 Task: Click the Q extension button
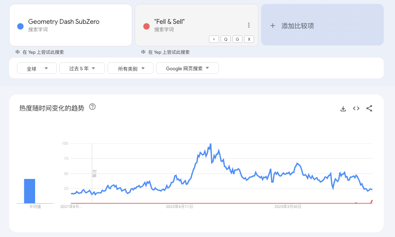(226, 39)
